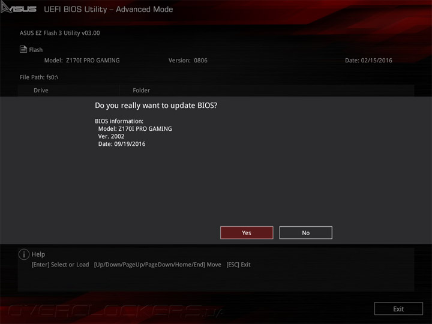Click the BIOS information: label
The width and height of the screenshot is (432, 324).
pyautogui.click(x=119, y=121)
